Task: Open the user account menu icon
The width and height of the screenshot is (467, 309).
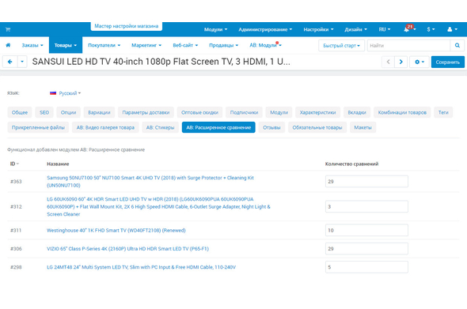Action: point(452,29)
